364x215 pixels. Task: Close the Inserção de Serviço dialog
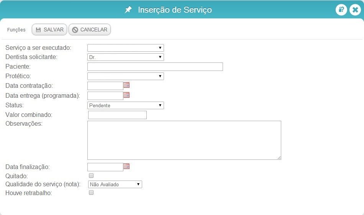(355, 10)
